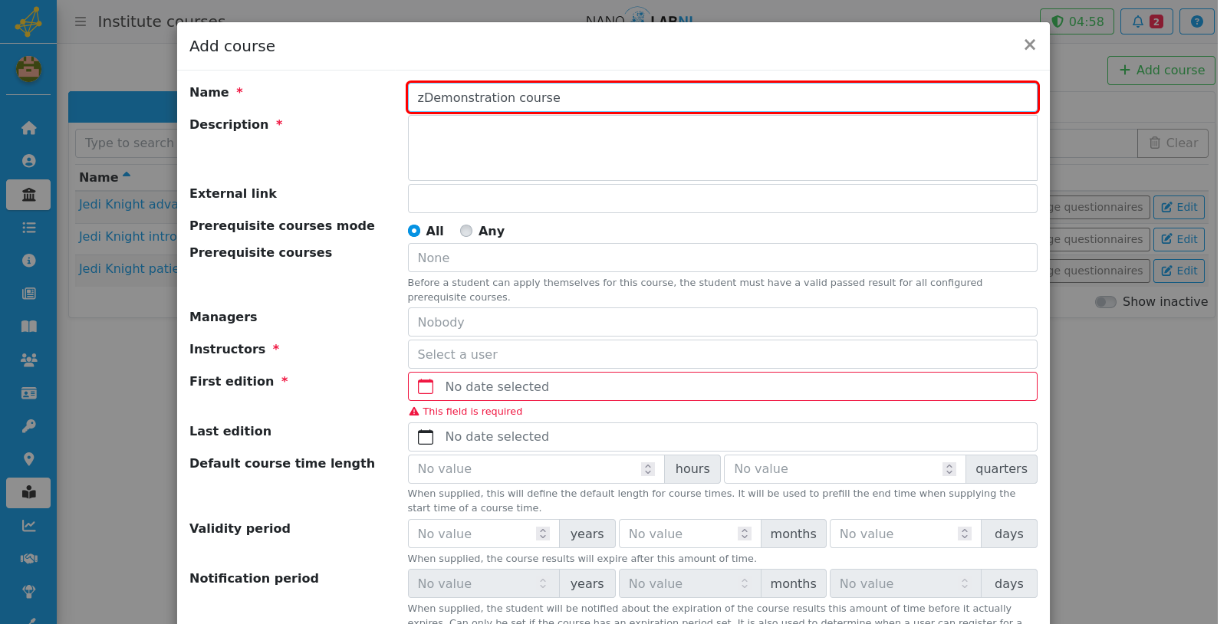
Task: Open the Prerequisite courses dropdown
Action: pos(722,258)
